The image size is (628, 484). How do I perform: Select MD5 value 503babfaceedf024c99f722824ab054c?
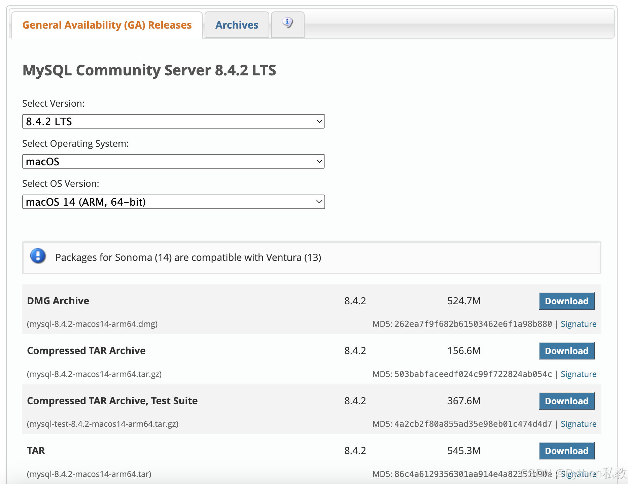(473, 374)
